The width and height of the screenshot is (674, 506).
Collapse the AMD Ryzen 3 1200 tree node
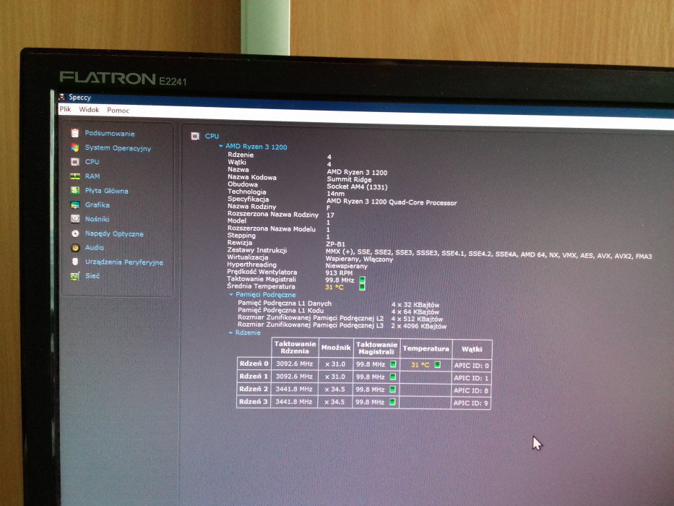221,146
